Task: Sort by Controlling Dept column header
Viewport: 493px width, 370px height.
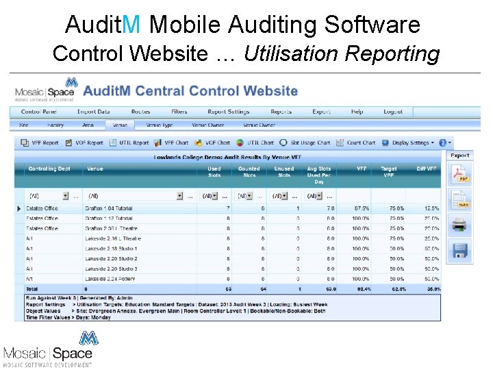Action: [x=49, y=169]
